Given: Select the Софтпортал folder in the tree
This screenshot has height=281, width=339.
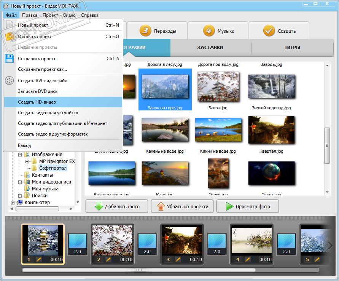Looking at the screenshot, I should tap(53, 168).
